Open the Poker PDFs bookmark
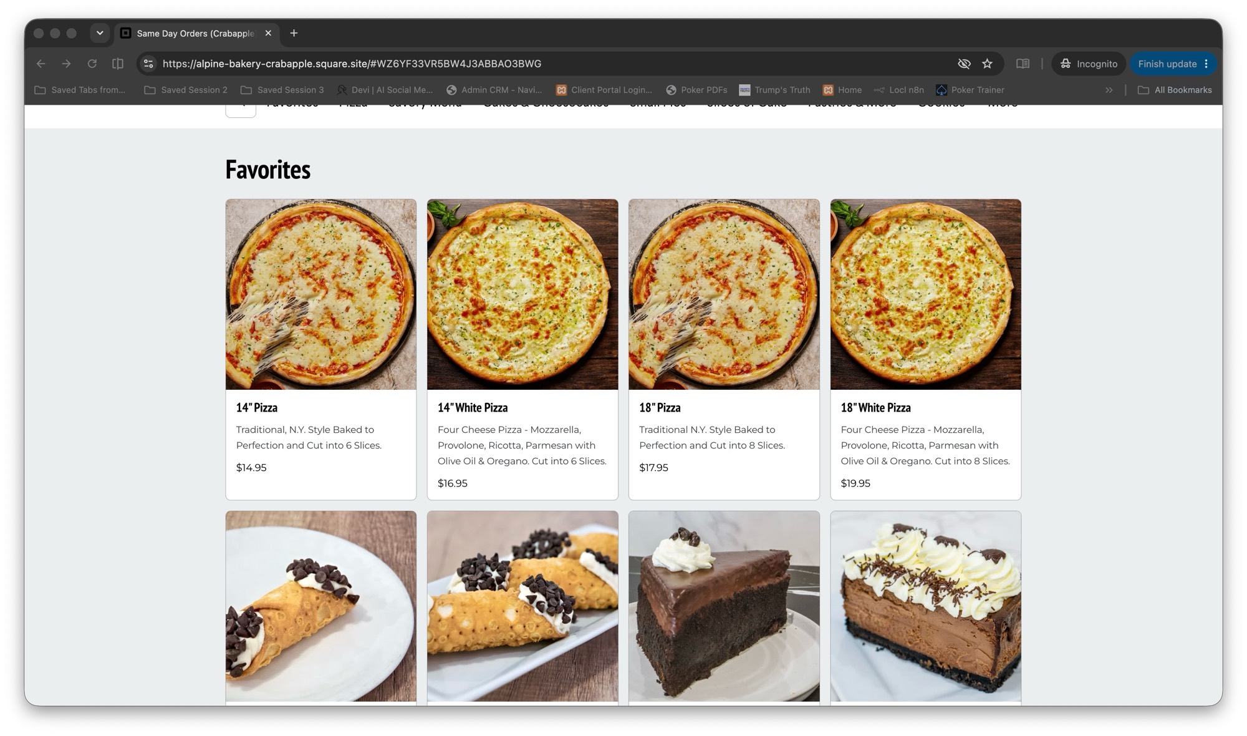1247x736 pixels. coord(696,90)
